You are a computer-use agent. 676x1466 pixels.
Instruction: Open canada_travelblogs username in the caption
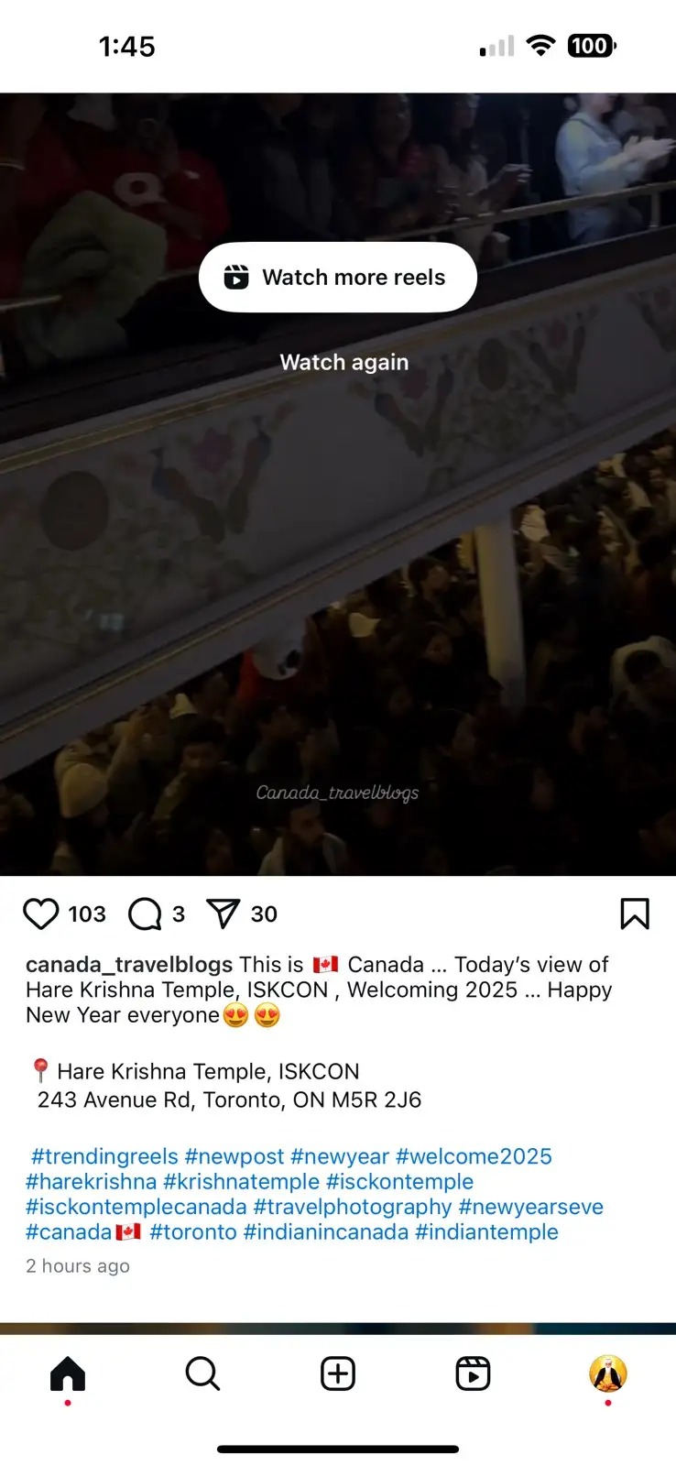pos(129,965)
